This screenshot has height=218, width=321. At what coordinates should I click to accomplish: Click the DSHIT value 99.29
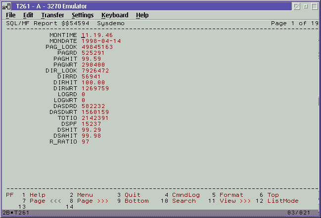[91, 130]
